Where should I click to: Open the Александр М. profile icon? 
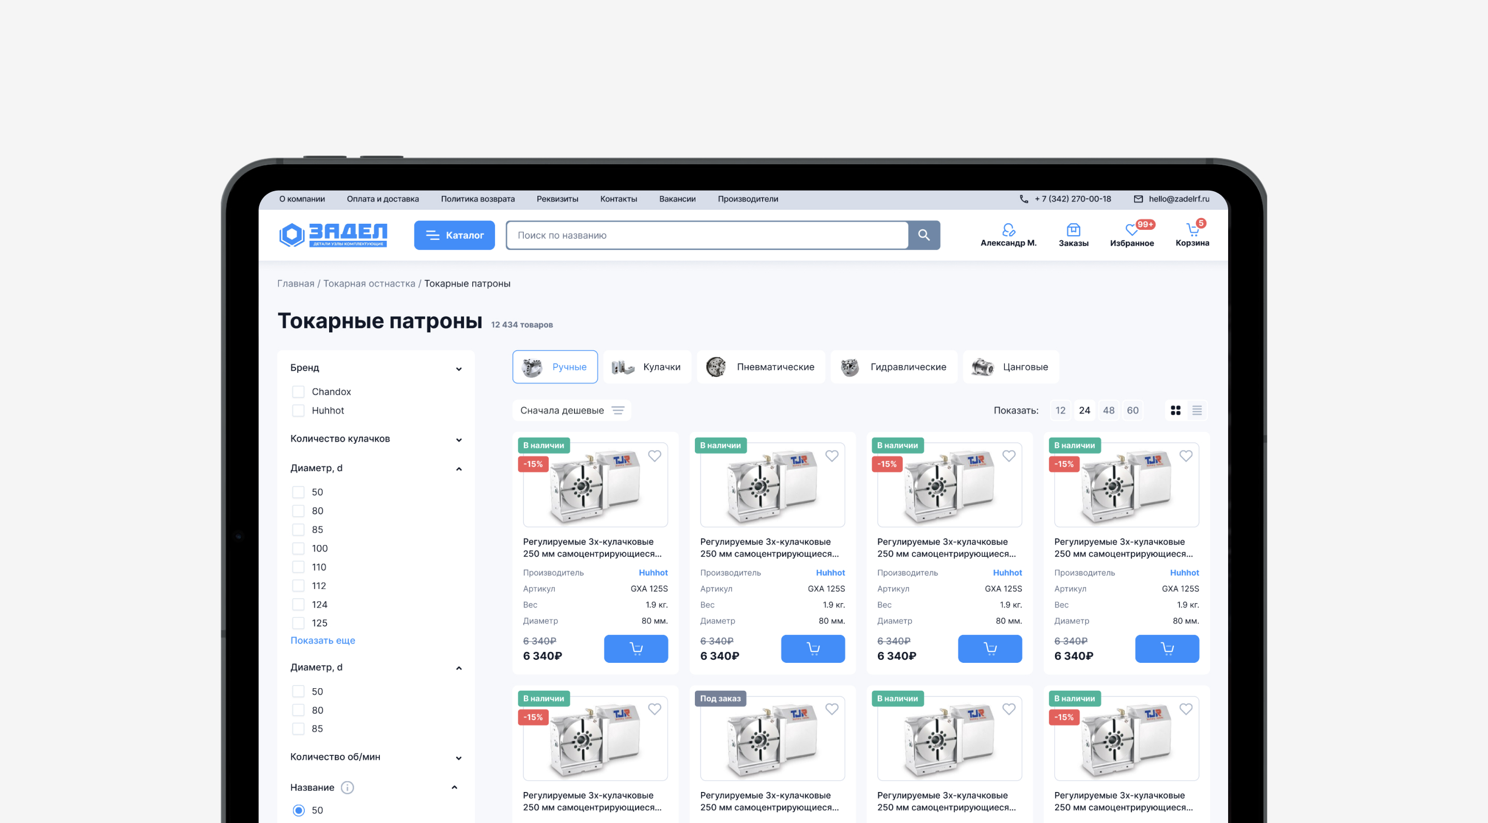tap(1009, 230)
